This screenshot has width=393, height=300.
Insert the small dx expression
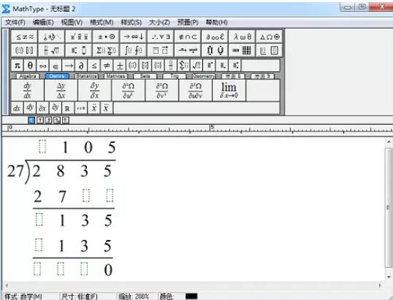click(x=17, y=108)
